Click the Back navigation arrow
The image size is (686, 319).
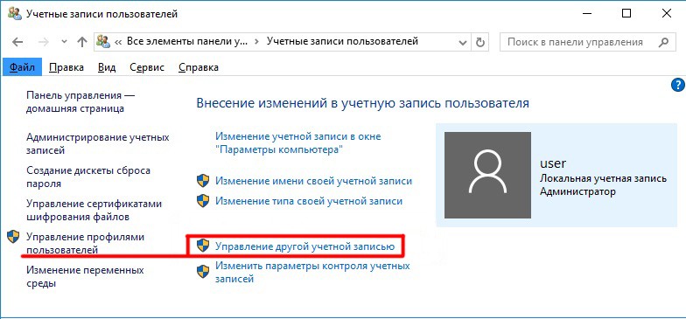click(x=17, y=42)
